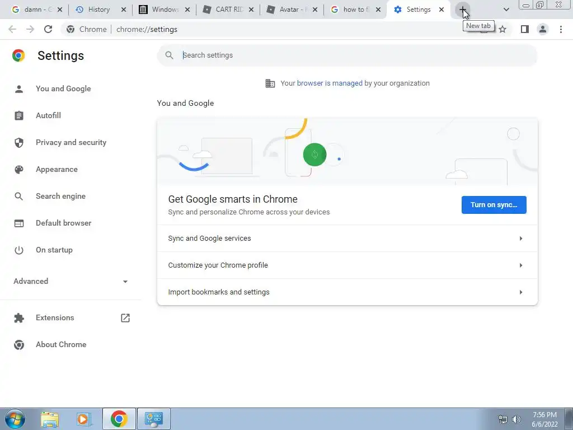Viewport: 573px width, 430px height.
Task: Bookmark this page with star icon
Action: click(x=503, y=29)
